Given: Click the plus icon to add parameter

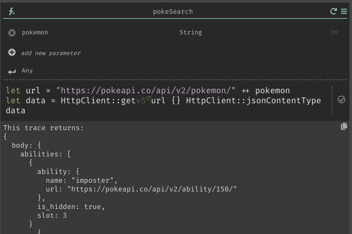Looking at the screenshot, I should [12, 52].
